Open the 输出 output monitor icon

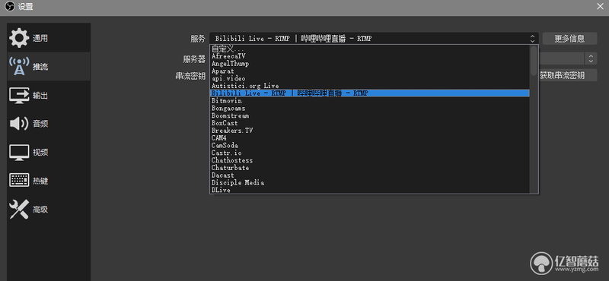coord(19,96)
